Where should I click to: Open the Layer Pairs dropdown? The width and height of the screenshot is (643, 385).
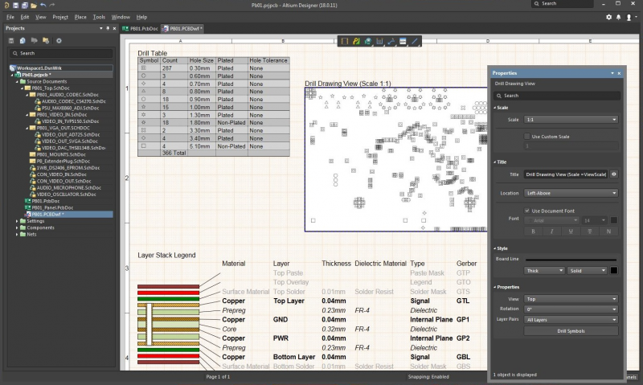pyautogui.click(x=571, y=318)
